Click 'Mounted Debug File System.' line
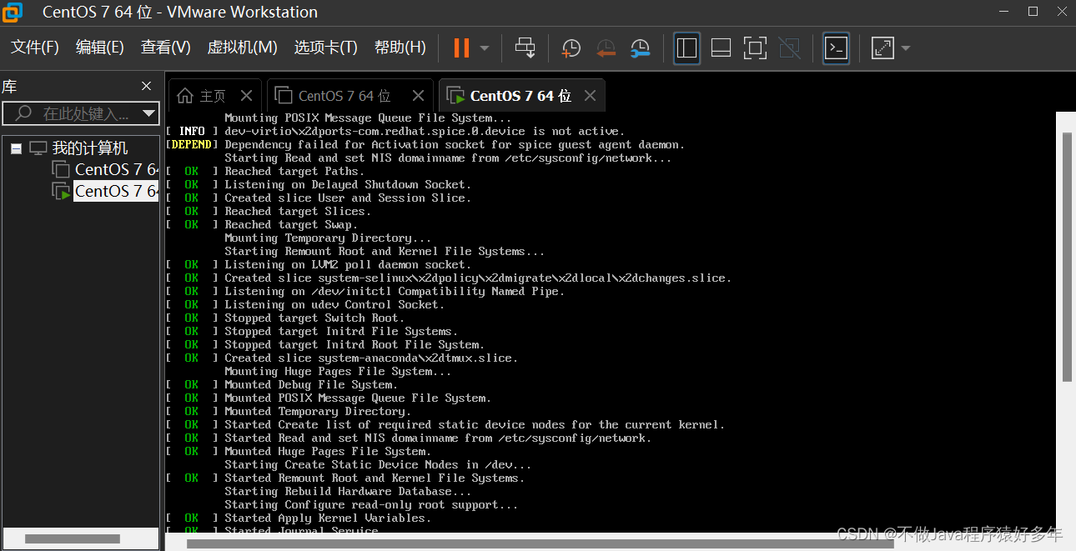 tap(311, 384)
